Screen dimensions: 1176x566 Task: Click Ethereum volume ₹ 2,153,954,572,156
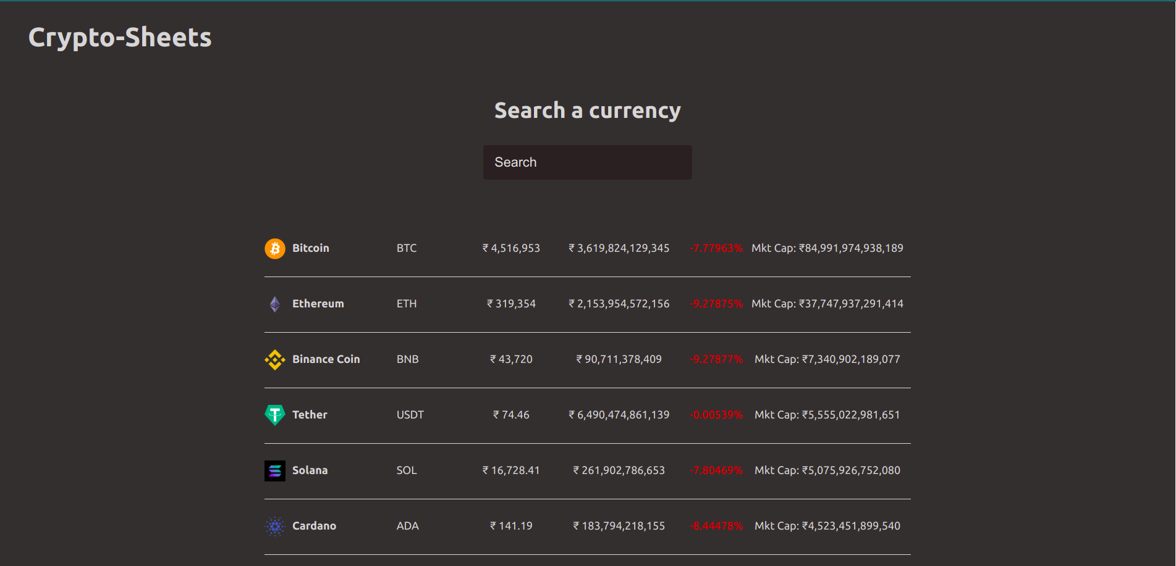[x=619, y=304]
